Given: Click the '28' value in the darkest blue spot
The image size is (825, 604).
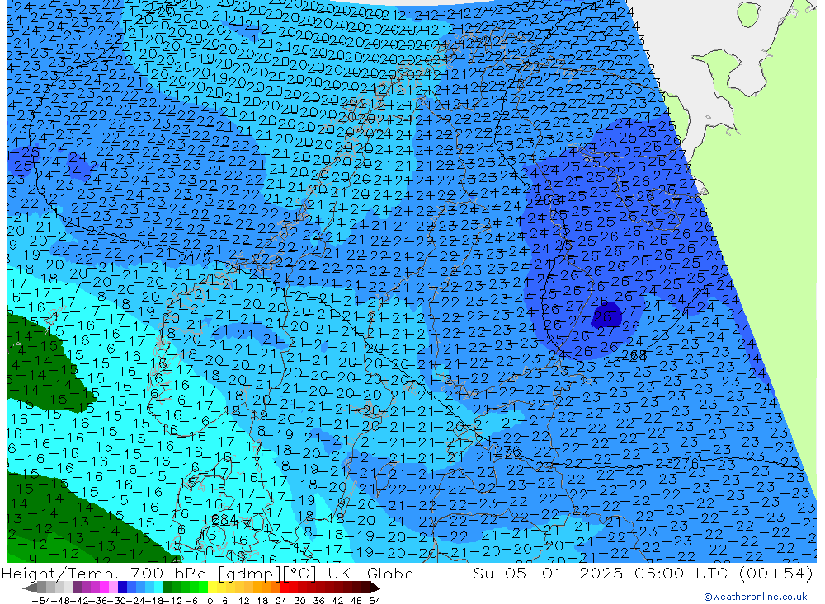Looking at the screenshot, I should click(603, 316).
